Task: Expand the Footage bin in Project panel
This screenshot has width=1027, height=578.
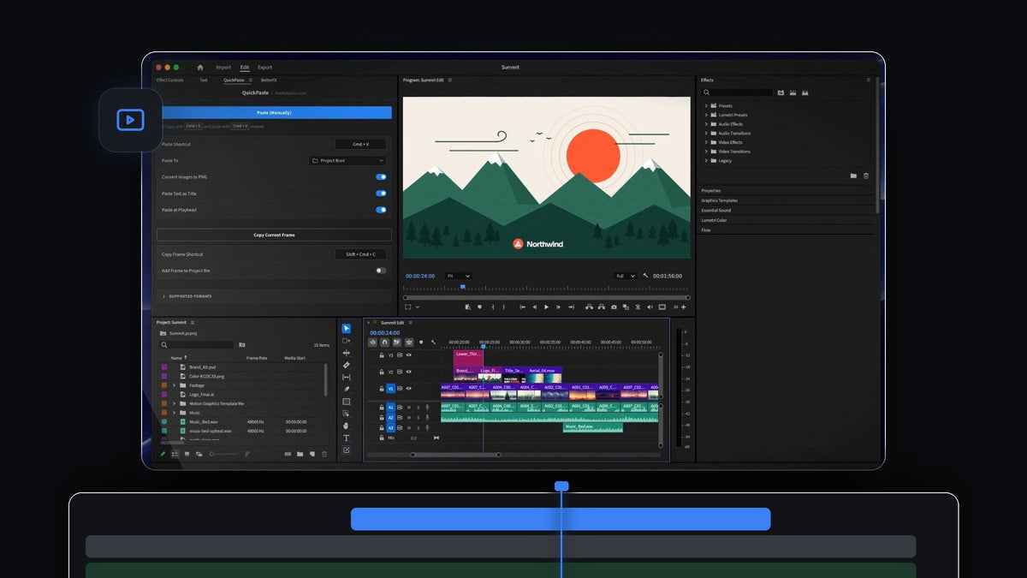Action: tap(174, 385)
